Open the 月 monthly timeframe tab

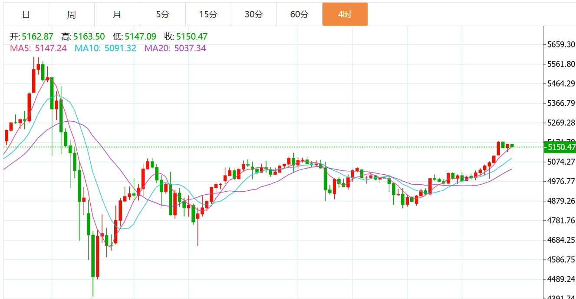pos(117,14)
